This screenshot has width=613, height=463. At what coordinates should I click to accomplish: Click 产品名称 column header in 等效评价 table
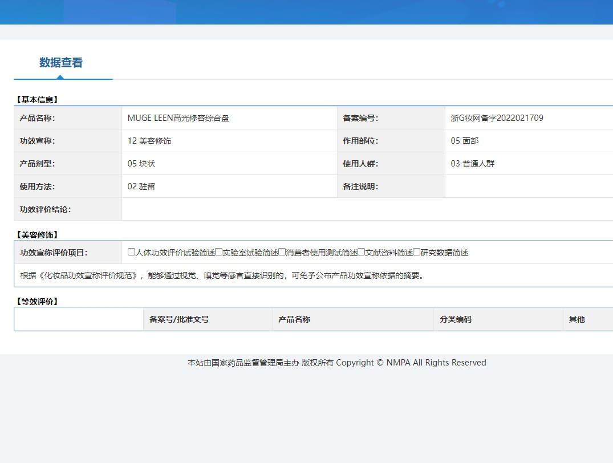click(294, 319)
